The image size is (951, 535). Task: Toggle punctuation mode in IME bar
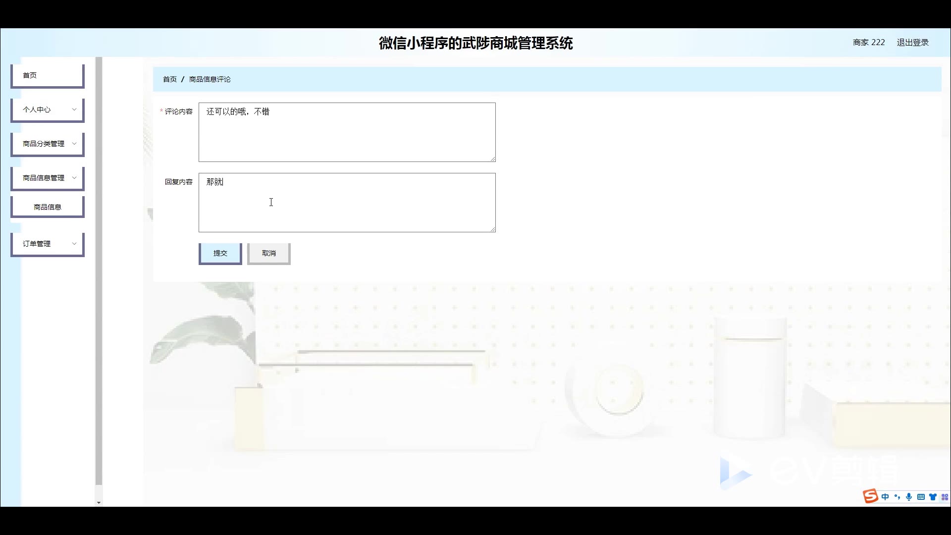[897, 497]
